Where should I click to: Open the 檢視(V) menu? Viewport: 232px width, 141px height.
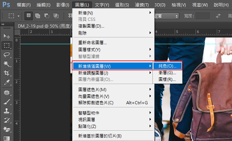pyautogui.click(x=179, y=5)
